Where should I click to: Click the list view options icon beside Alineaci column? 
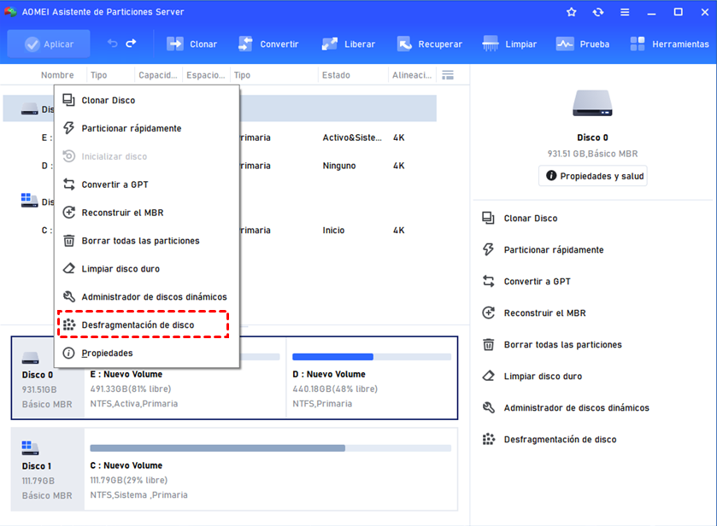click(x=448, y=75)
